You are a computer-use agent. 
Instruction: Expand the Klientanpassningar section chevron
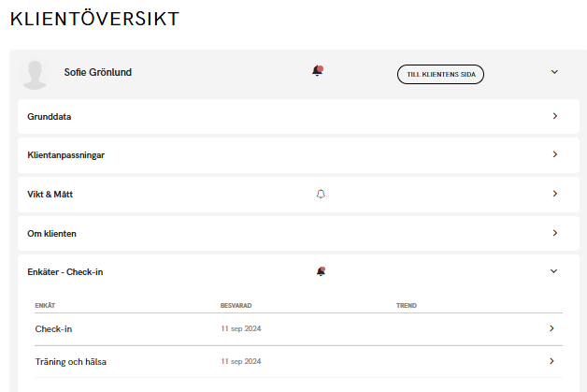554,154
